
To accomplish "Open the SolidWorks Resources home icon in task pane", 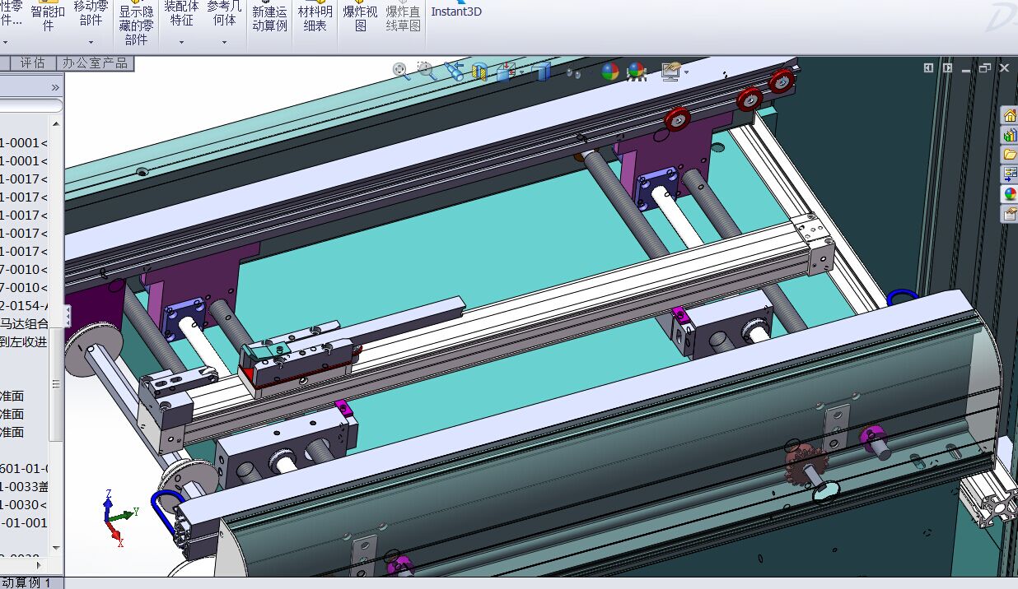I will click(x=1009, y=115).
